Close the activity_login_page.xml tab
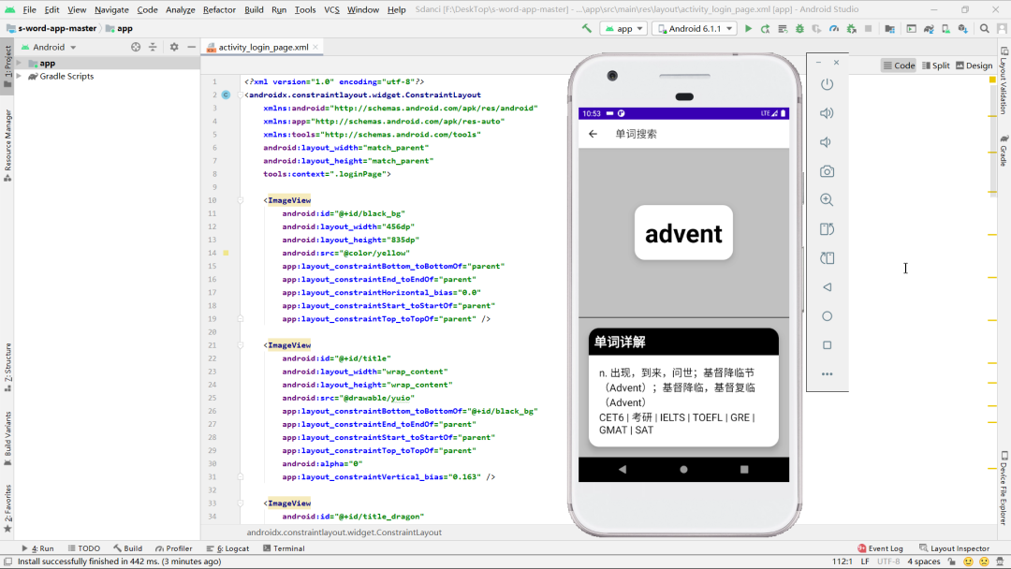The image size is (1011, 569). pyautogui.click(x=315, y=47)
